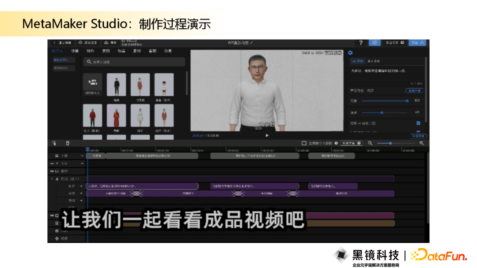This screenshot has width=477, height=268.
Task: Switch to the AI voice tab
Action: 357,61
